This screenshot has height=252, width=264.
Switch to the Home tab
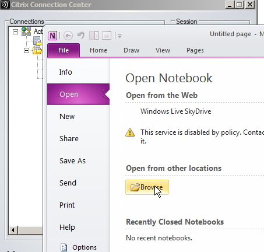pyautogui.click(x=98, y=50)
